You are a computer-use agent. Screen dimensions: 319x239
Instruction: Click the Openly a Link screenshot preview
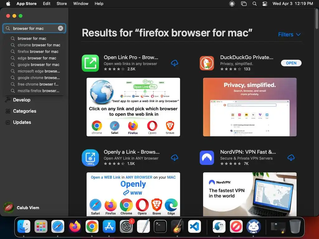click(133, 194)
